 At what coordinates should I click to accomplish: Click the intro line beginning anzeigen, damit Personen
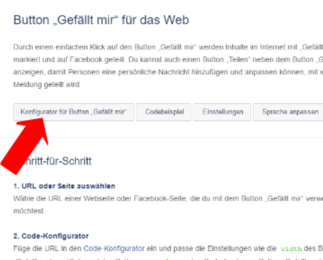[x=168, y=72]
